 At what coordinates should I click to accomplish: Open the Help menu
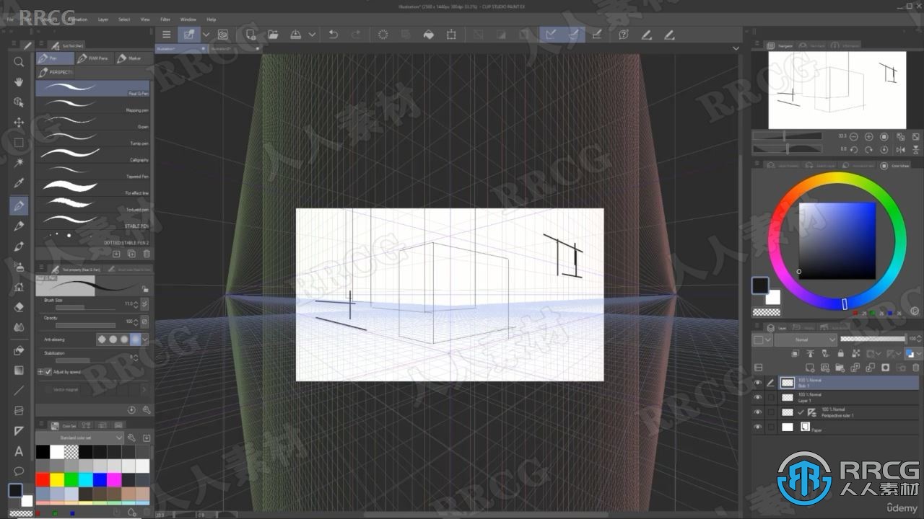point(212,19)
